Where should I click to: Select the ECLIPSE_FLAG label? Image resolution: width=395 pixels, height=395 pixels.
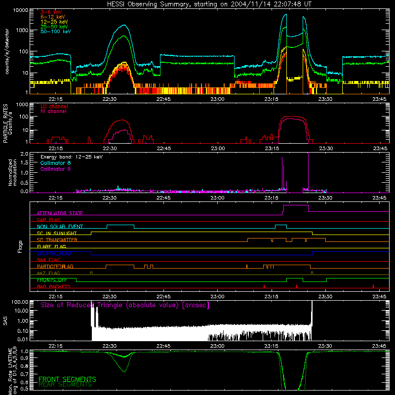click(x=54, y=253)
